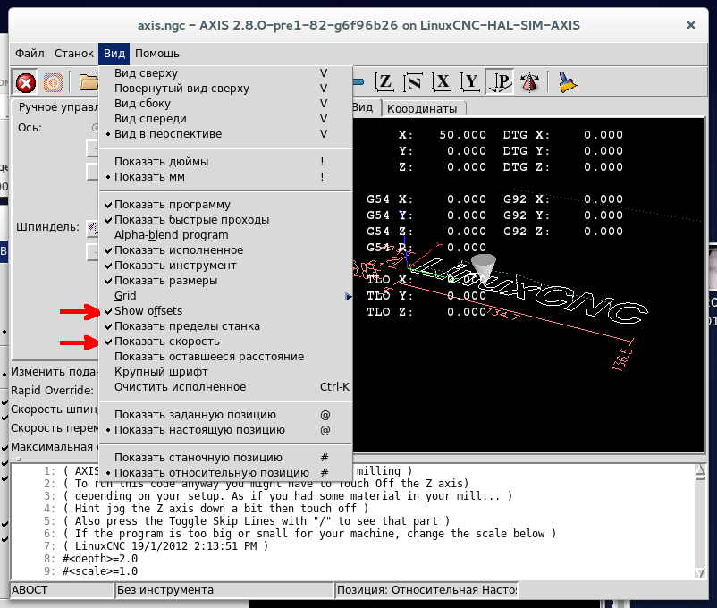Image resolution: width=717 pixels, height=608 pixels.
Task: Toggle 'Показать скорость' option
Action: point(225,342)
